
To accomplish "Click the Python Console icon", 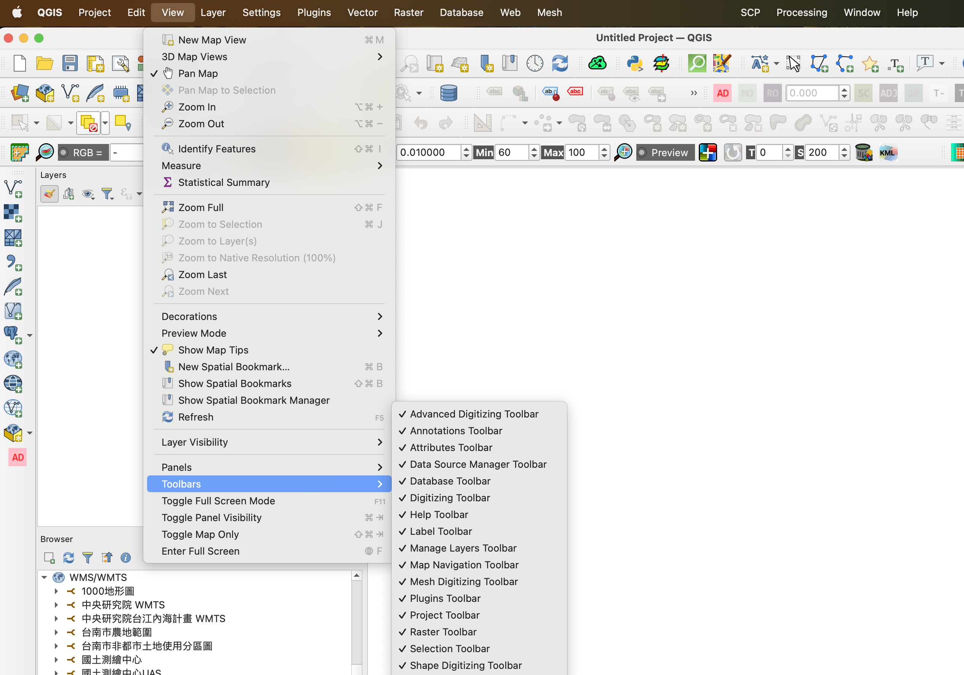I will pyautogui.click(x=634, y=63).
